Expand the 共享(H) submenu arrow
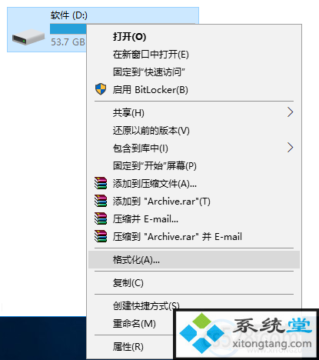Image resolution: width=319 pixels, height=360 pixels. tap(290, 112)
